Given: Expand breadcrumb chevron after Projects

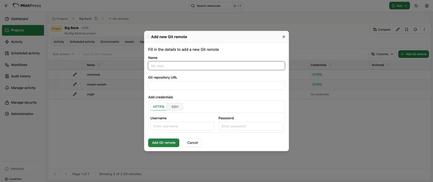Looking at the screenshot, I should pos(73,19).
